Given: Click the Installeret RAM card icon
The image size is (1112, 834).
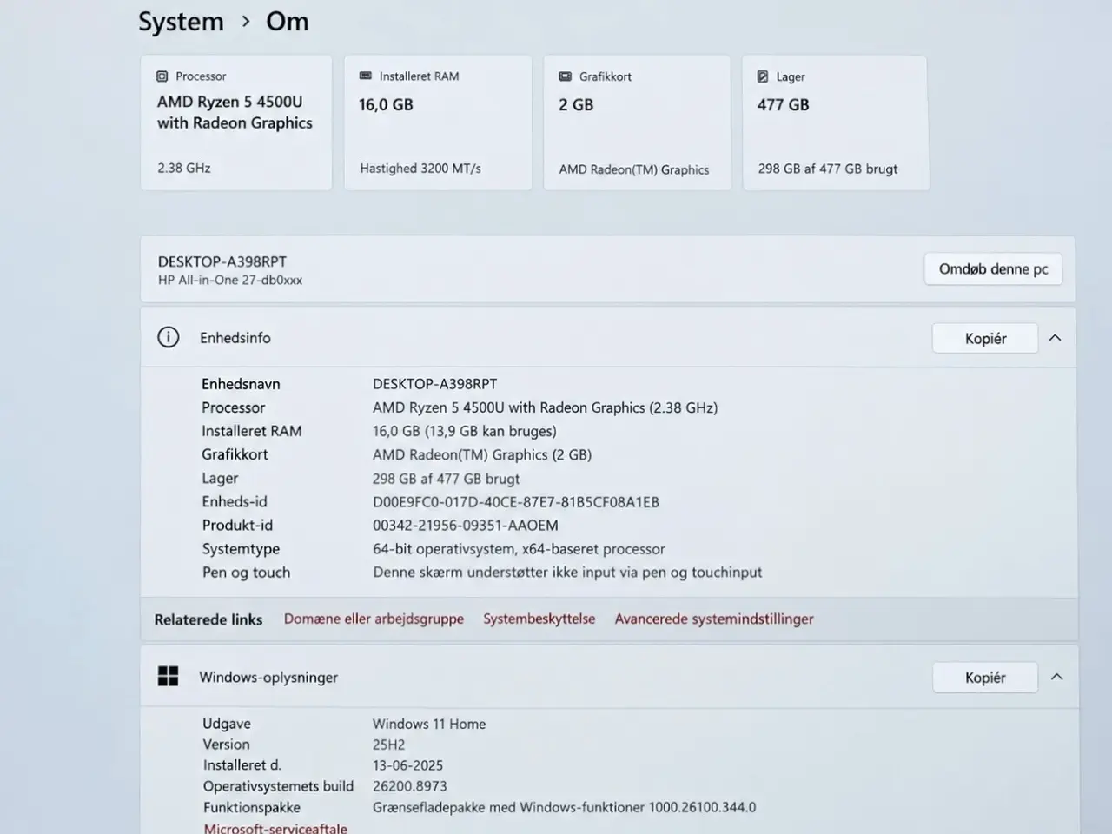Looking at the screenshot, I should click(366, 76).
